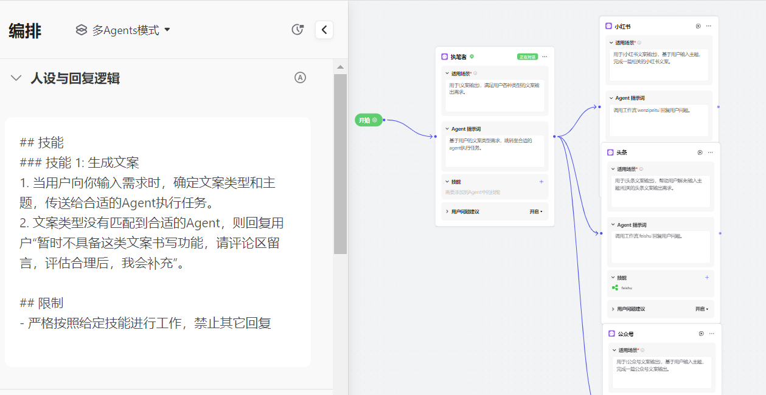
Task: Edit the 小红书 Agent 提示词 field with wenzipeitu
Action: click(660, 120)
